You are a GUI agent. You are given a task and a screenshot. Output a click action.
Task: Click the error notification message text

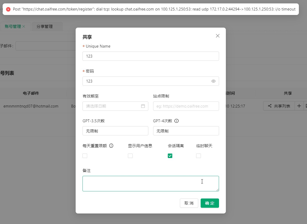point(154,9)
